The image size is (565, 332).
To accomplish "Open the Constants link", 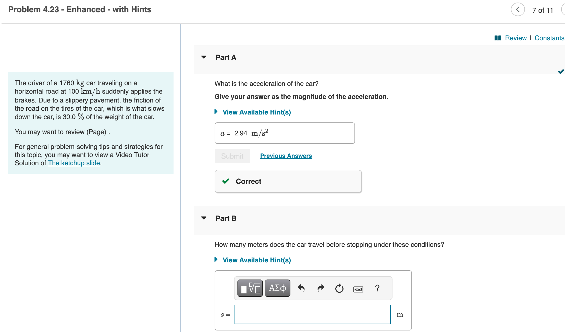I will coord(549,38).
